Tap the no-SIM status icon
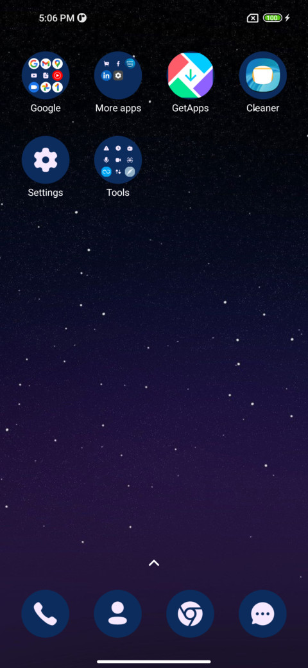308x668 pixels. (x=252, y=18)
